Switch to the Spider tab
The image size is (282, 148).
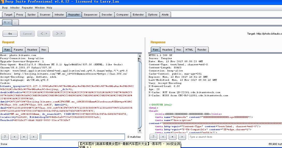click(32, 15)
